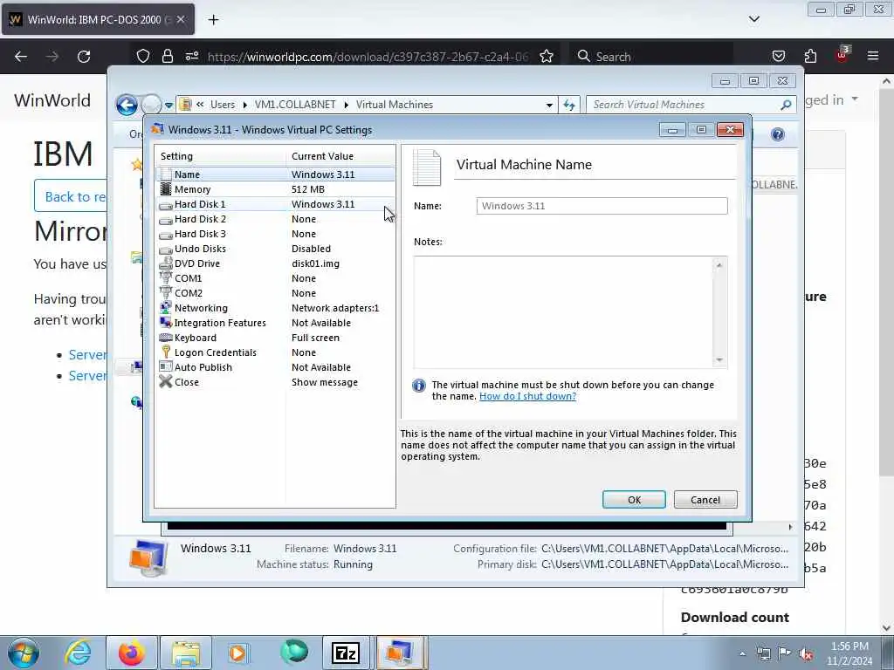Click the Notes scrollbar down arrow

click(x=719, y=359)
